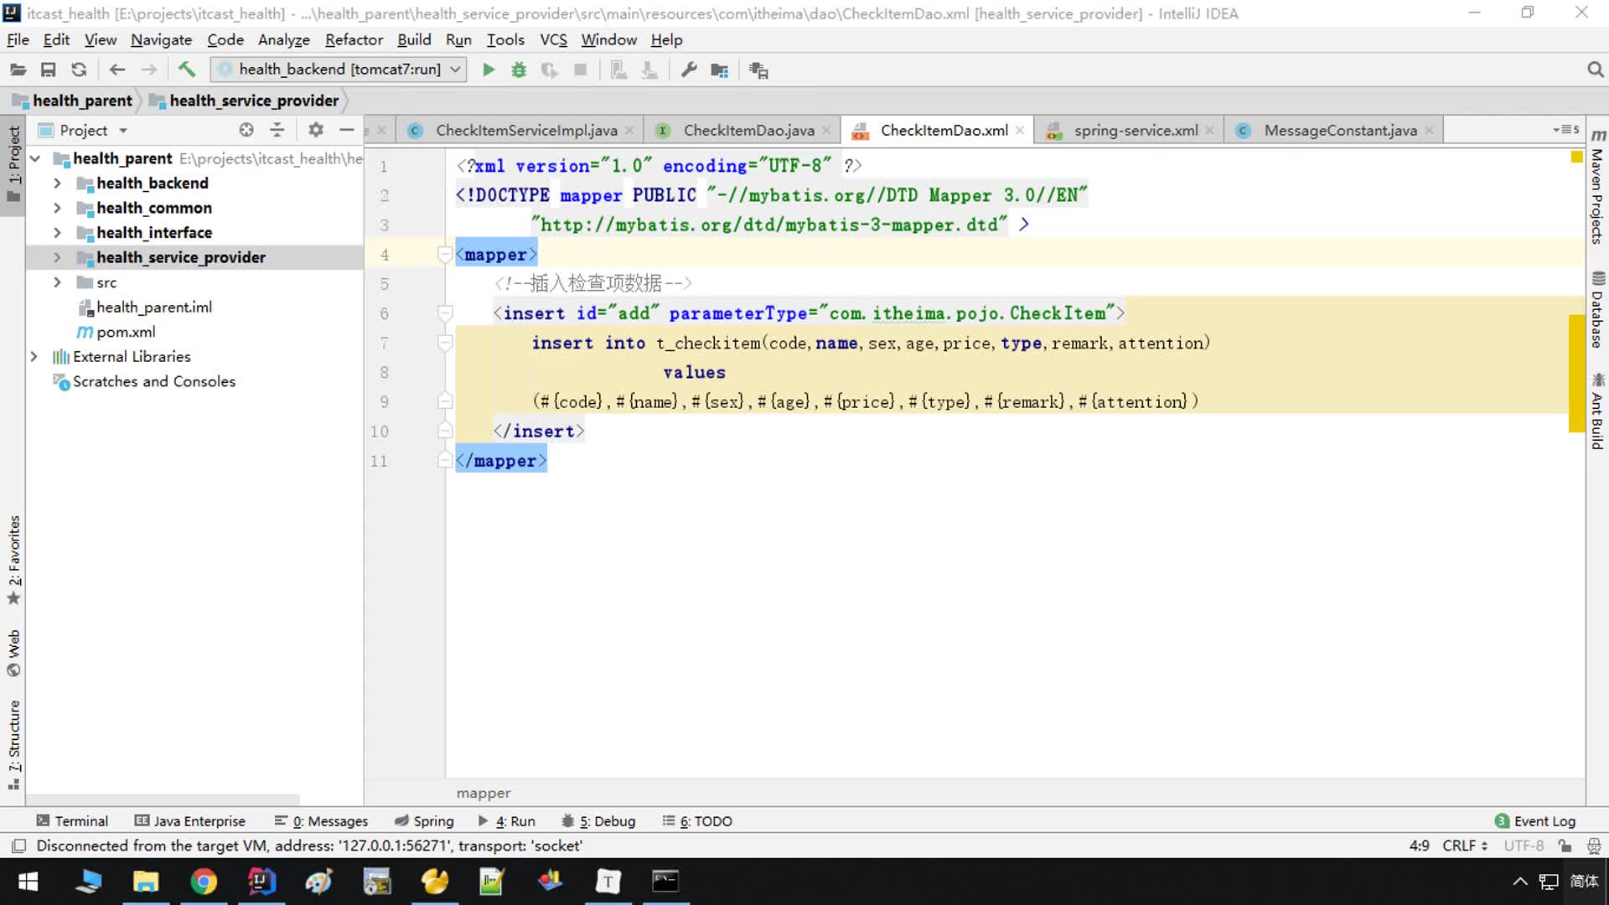Viewport: 1609px width, 905px height.
Task: Collapse the health_parent root node
Action: [x=35, y=158]
